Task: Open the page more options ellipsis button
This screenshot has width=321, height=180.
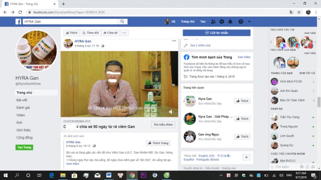Action: click(x=124, y=33)
